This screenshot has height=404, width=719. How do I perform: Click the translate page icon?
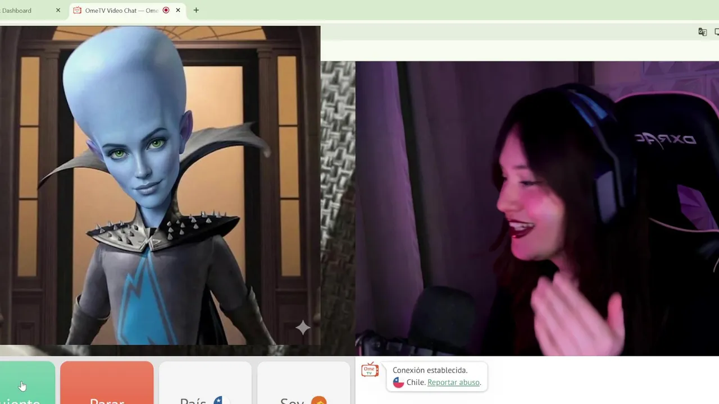[x=702, y=32]
